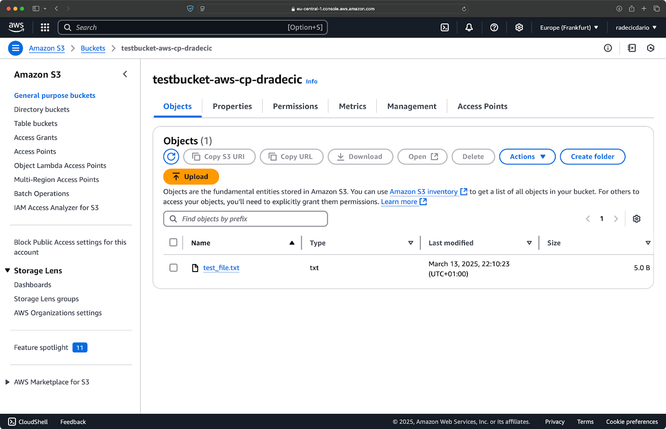The height and width of the screenshot is (429, 666).
Task: Open Batch Operations in sidebar
Action: (x=42, y=194)
